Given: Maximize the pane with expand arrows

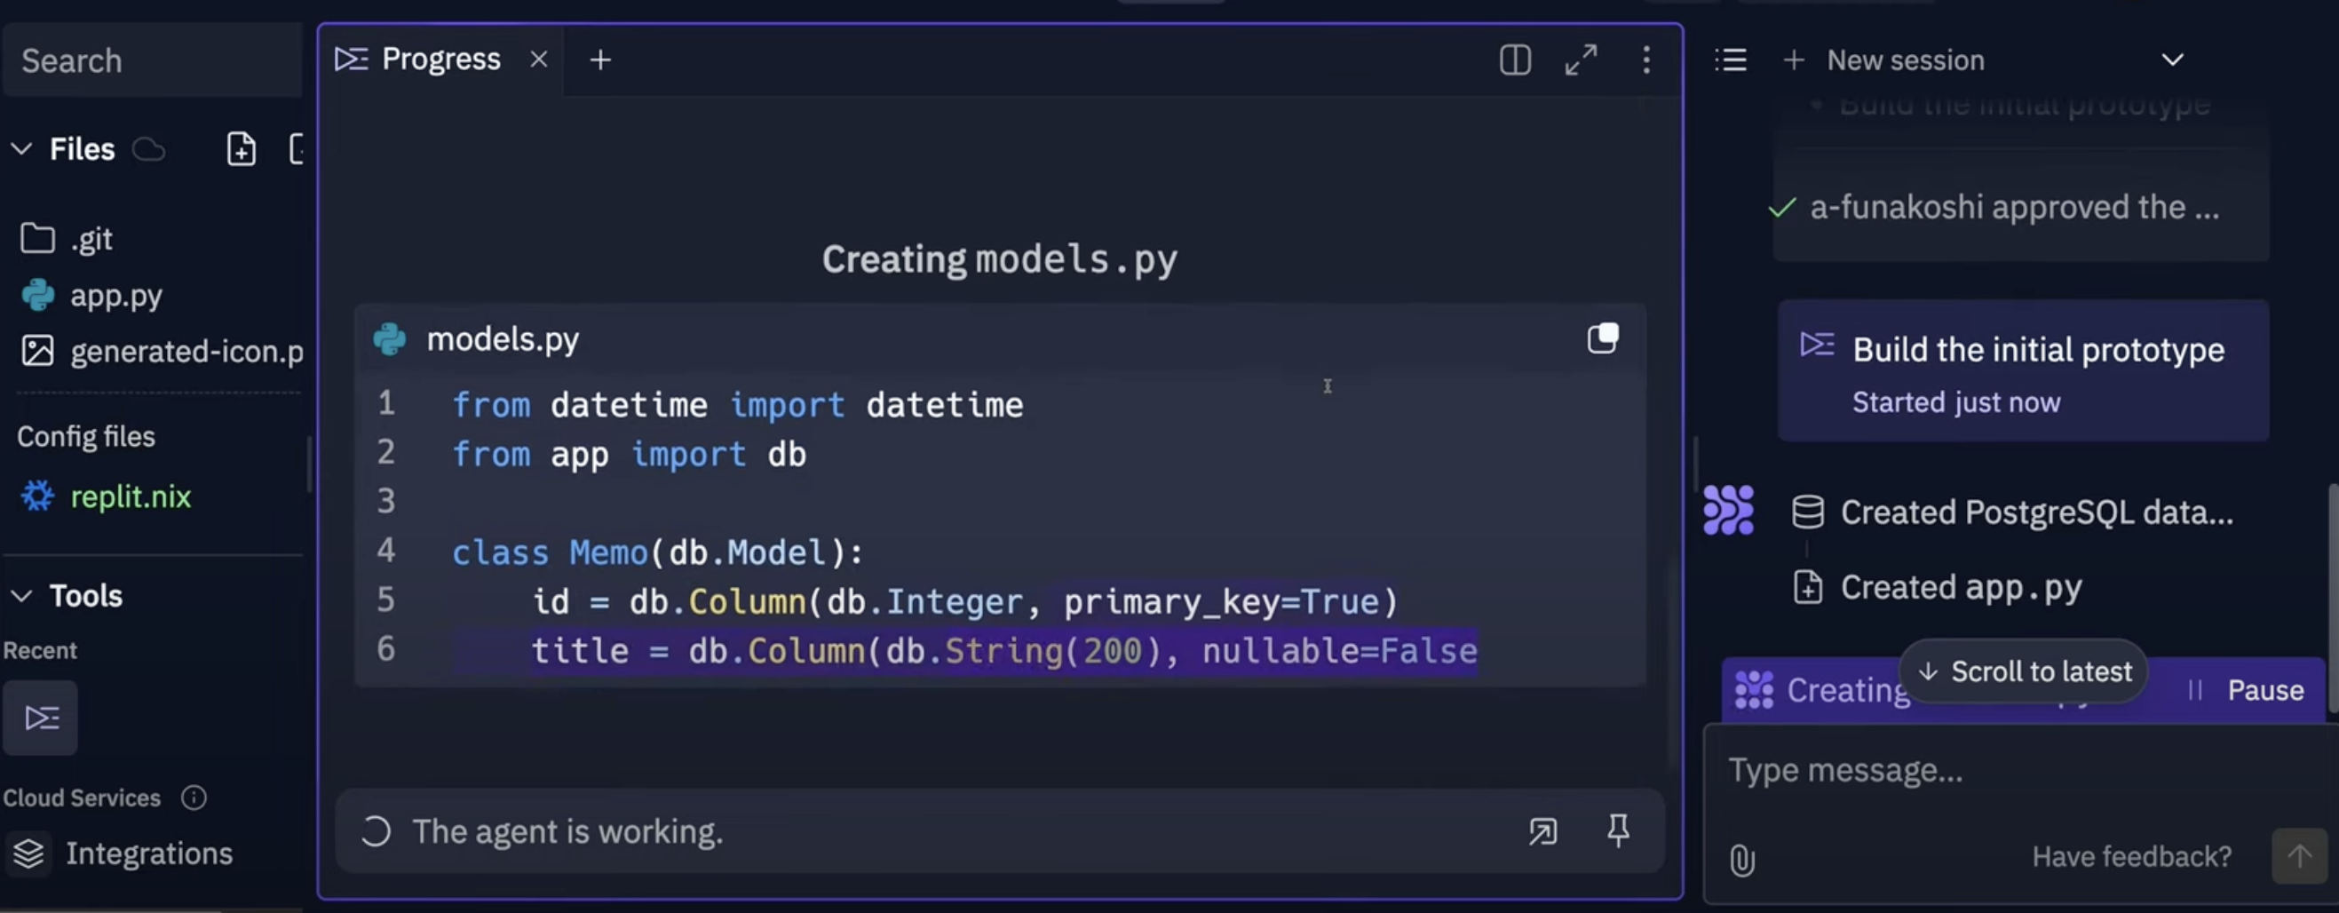Looking at the screenshot, I should coord(1581,60).
